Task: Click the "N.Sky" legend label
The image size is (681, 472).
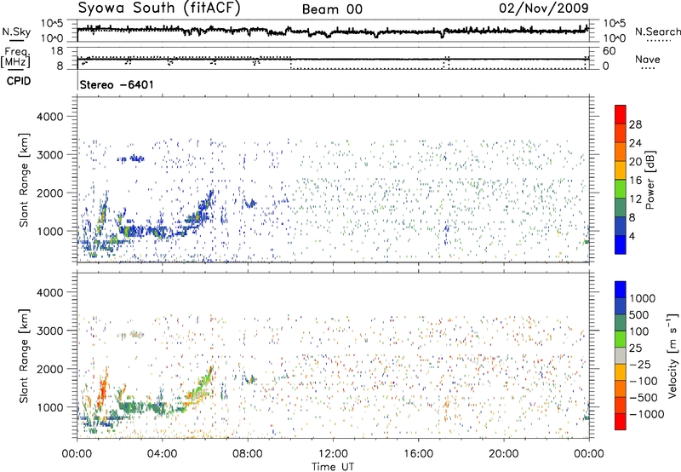Action: (16, 32)
